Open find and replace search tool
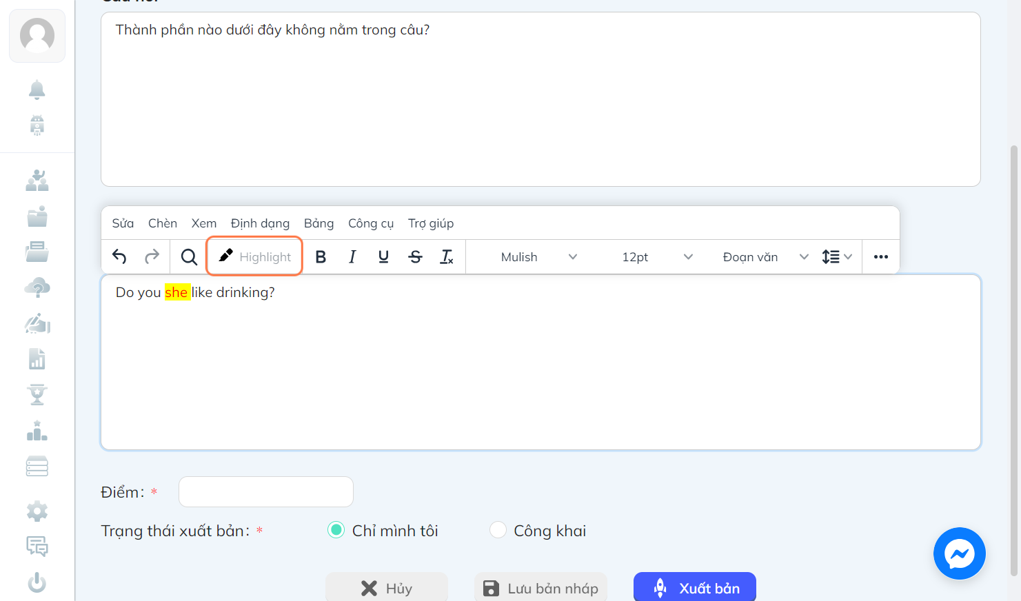The height and width of the screenshot is (601, 1021). [x=189, y=257]
